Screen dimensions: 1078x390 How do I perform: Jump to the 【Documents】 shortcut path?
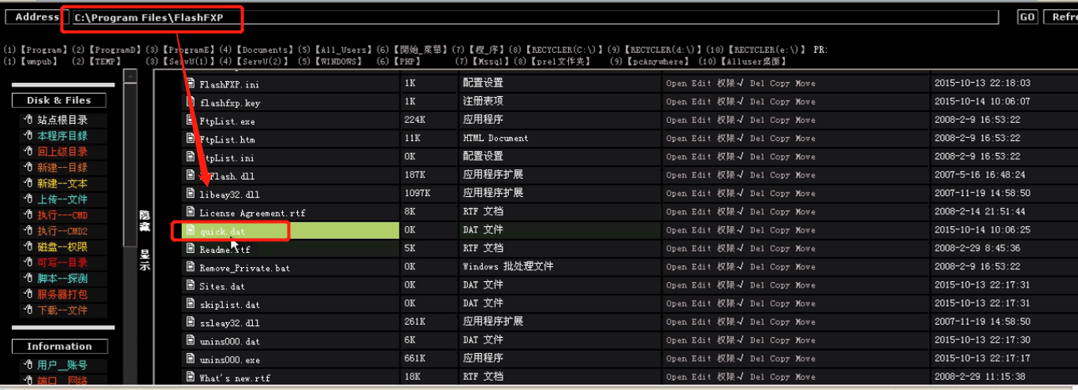point(264,50)
